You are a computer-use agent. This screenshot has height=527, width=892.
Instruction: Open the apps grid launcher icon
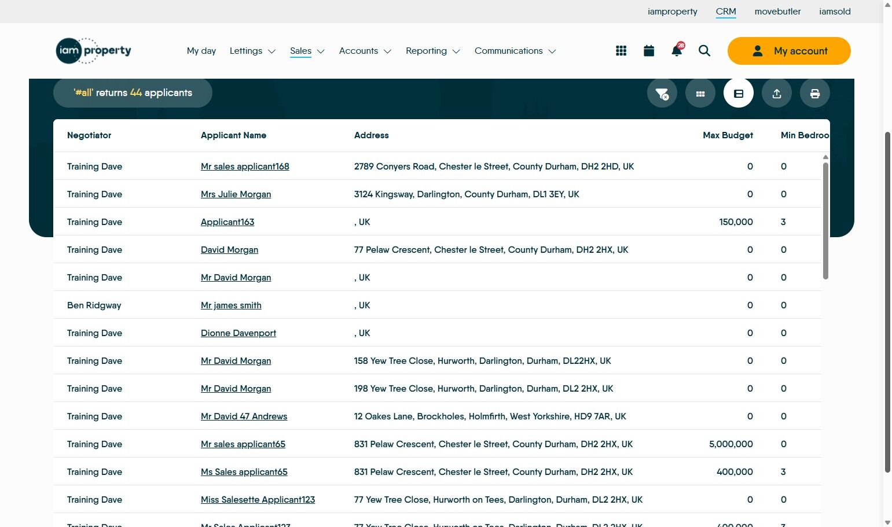(621, 51)
